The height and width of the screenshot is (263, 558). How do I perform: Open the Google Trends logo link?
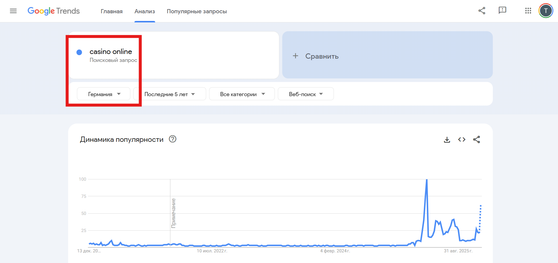(x=53, y=11)
